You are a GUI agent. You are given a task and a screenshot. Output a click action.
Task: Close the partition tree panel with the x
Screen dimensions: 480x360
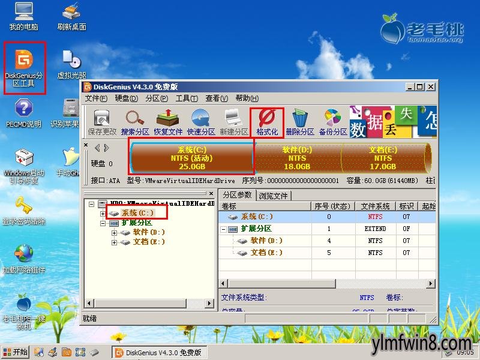pyautogui.click(x=211, y=193)
